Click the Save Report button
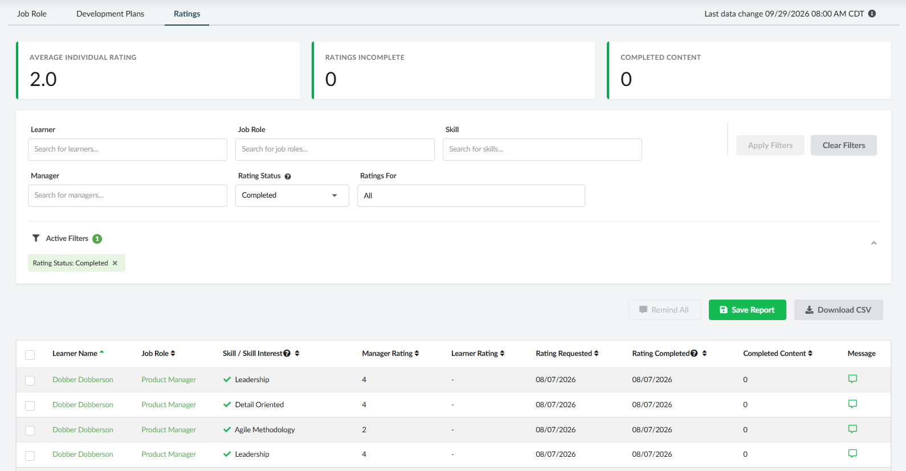The width and height of the screenshot is (906, 471). click(748, 310)
